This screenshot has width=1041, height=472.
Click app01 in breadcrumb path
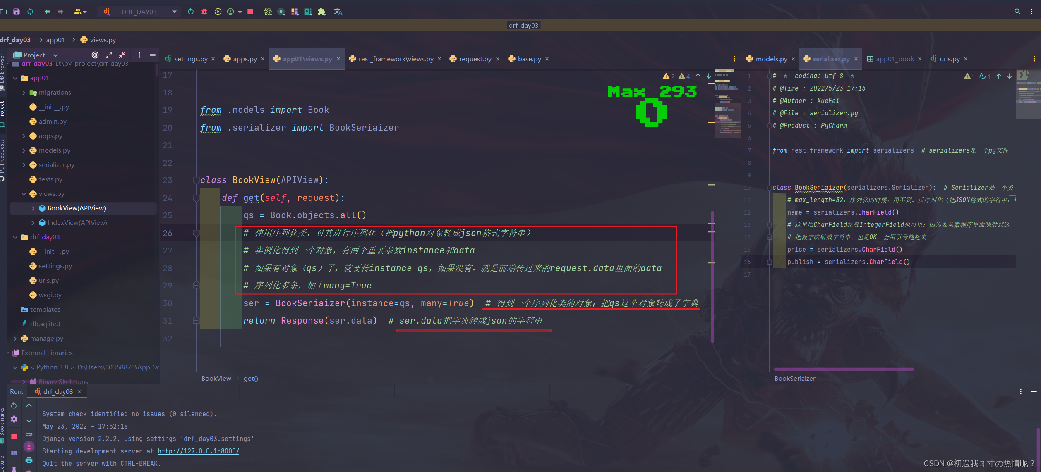coord(55,40)
